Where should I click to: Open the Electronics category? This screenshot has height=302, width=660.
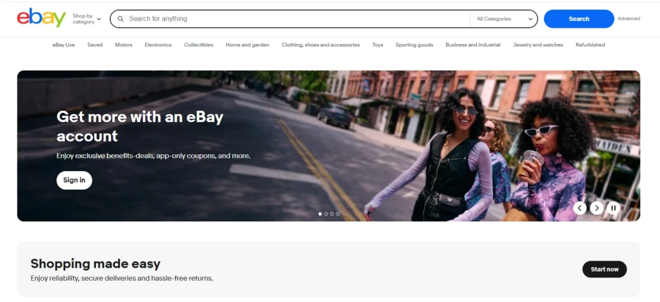158,45
